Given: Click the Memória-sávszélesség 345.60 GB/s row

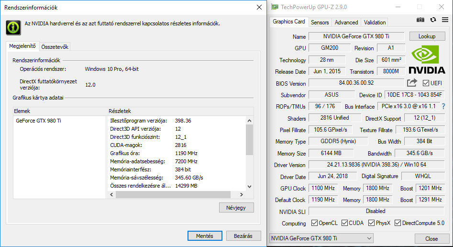Looking at the screenshot, I should coord(177,178).
